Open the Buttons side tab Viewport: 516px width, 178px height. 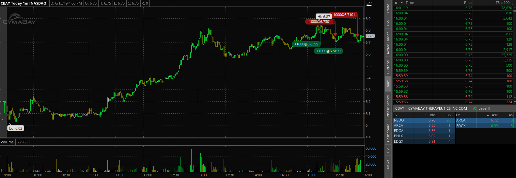[x=388, y=67]
